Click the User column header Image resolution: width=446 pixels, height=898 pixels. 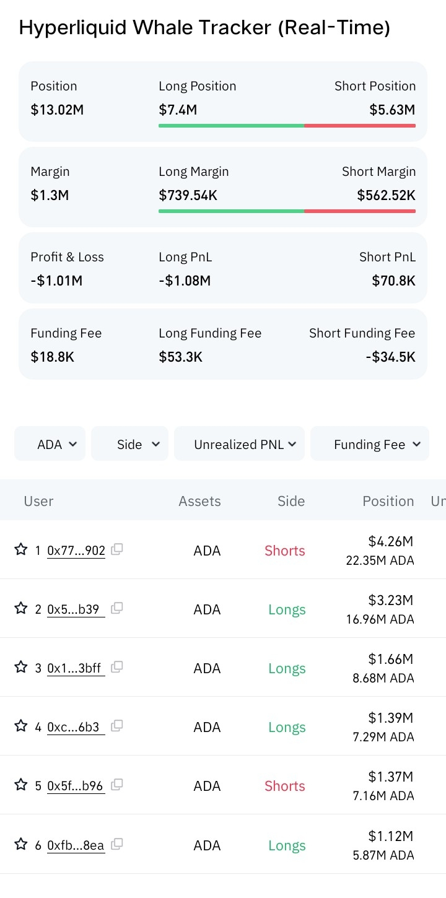tap(38, 501)
